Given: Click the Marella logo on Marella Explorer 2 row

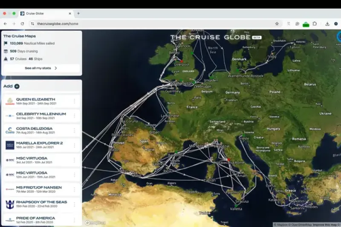Looking at the screenshot, I should pyautogui.click(x=10, y=145).
